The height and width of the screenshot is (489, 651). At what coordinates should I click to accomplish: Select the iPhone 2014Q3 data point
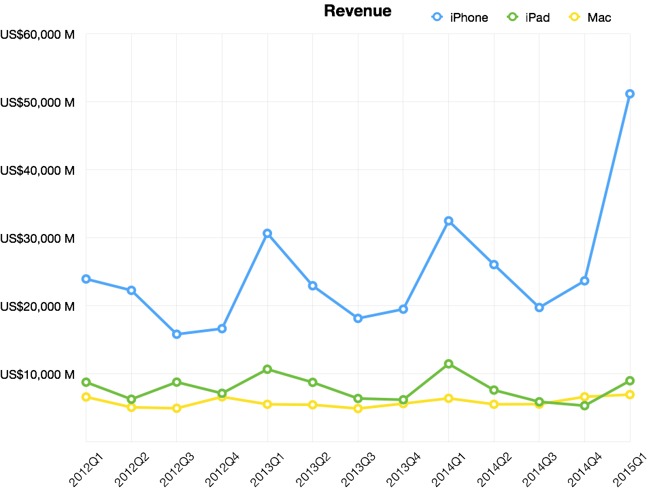[x=539, y=307]
